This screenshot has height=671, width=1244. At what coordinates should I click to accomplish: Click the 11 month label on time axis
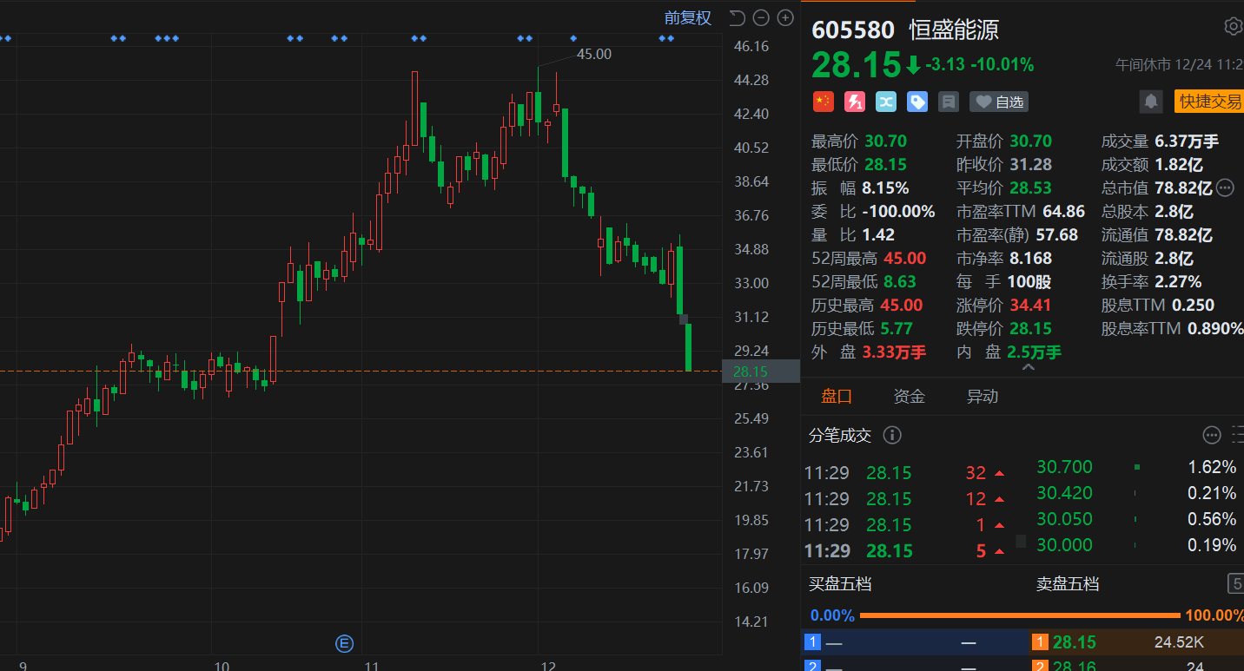[x=374, y=666]
